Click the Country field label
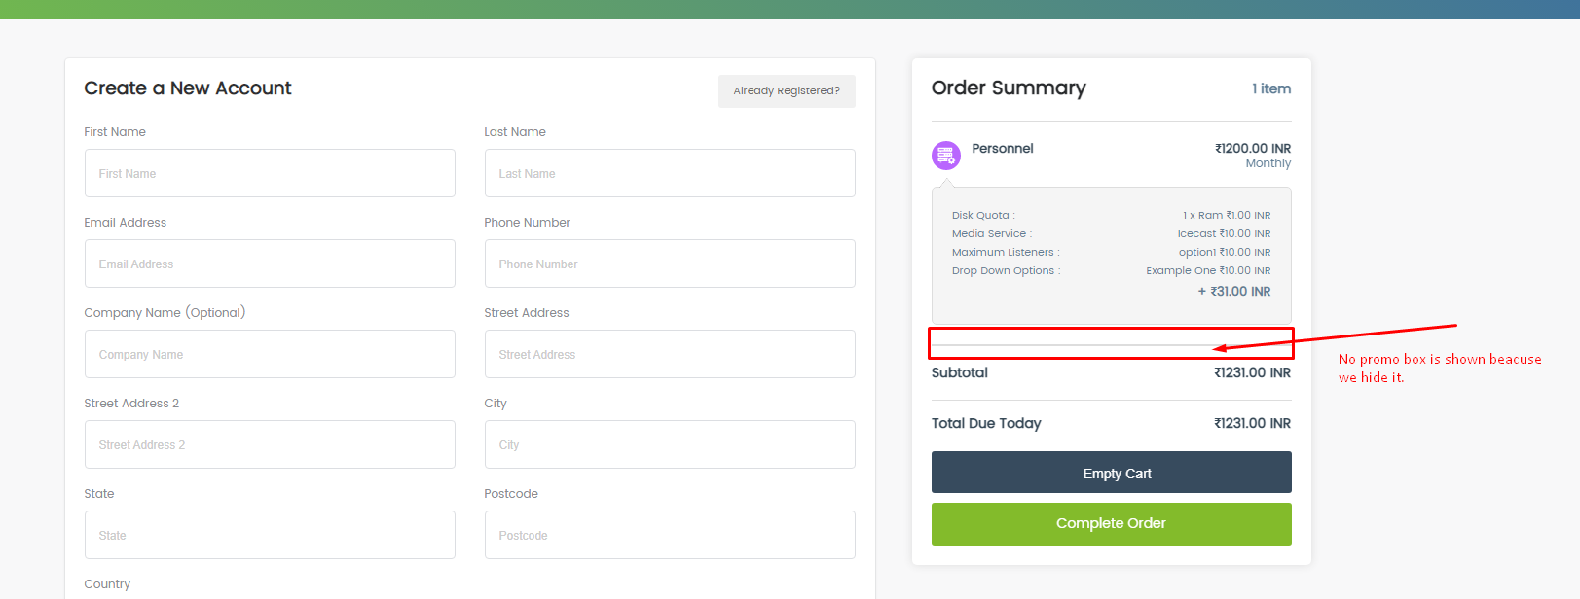This screenshot has width=1580, height=599. (107, 584)
